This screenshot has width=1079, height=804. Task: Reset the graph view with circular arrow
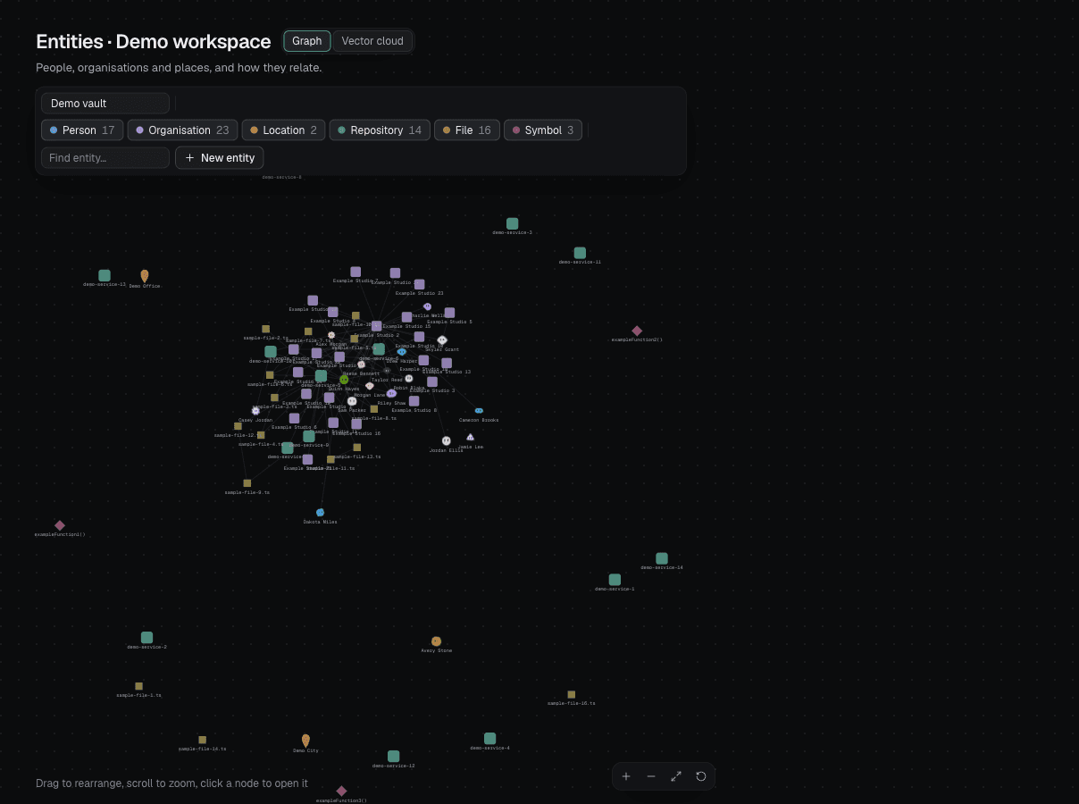tap(701, 776)
